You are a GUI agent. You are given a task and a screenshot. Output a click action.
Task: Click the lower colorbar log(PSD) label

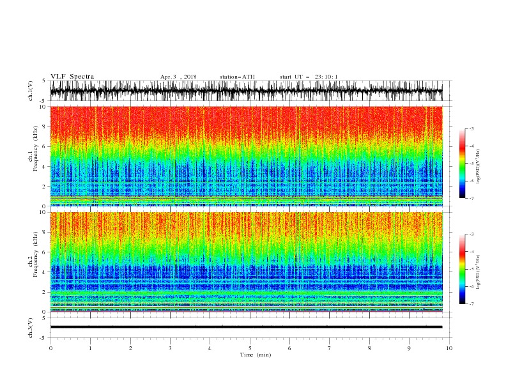(479, 272)
